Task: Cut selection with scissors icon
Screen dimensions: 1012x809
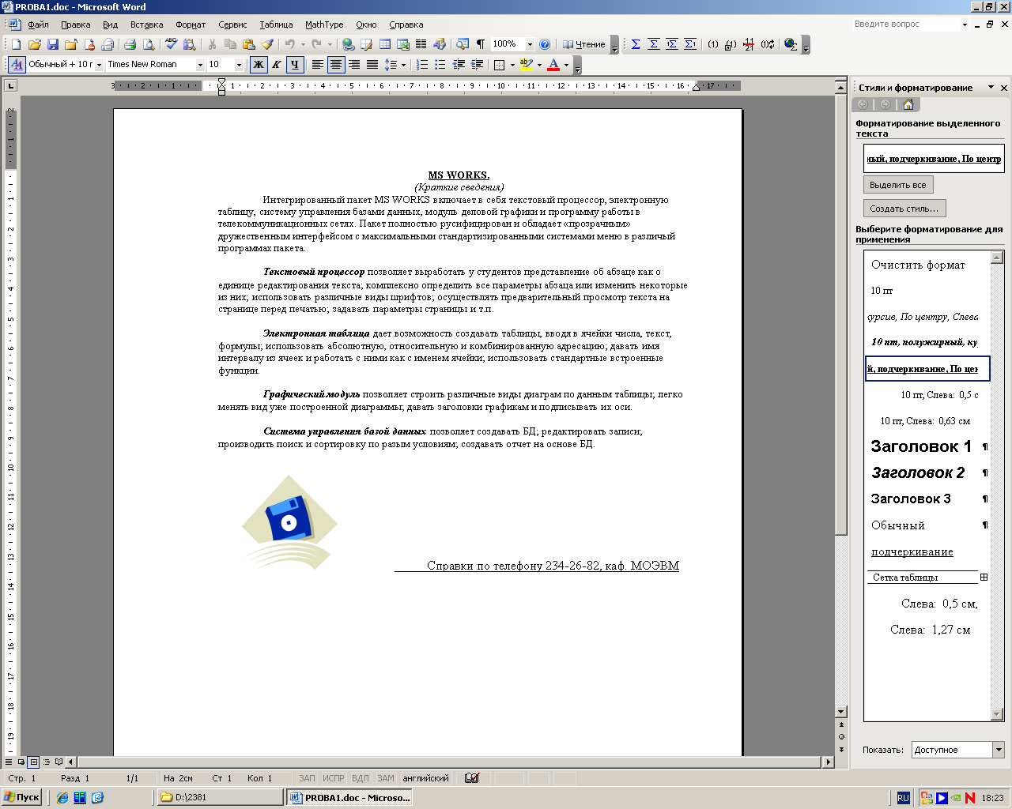Action: pyautogui.click(x=212, y=44)
